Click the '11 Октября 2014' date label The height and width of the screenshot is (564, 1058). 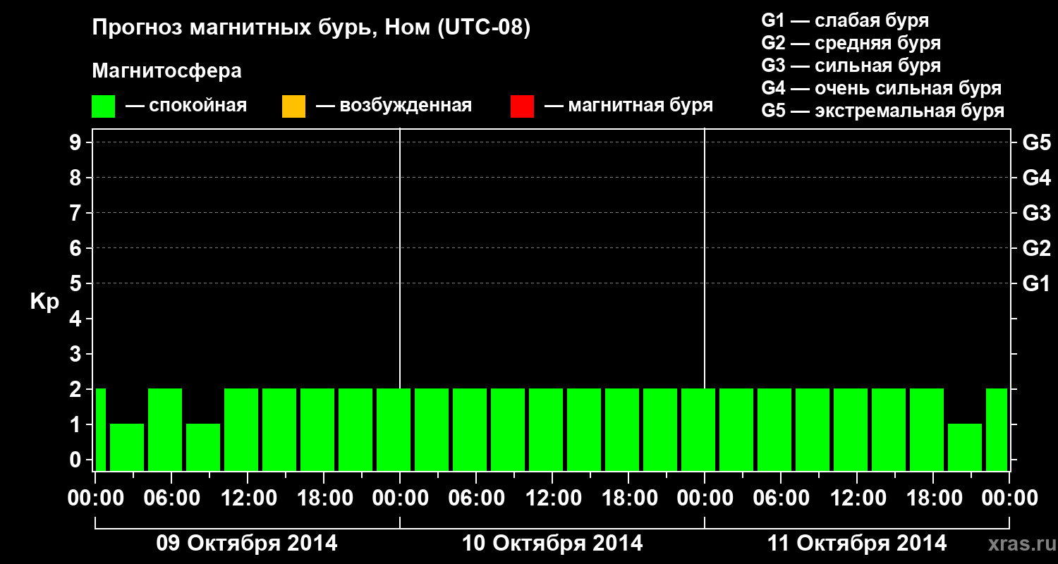pos(857,544)
